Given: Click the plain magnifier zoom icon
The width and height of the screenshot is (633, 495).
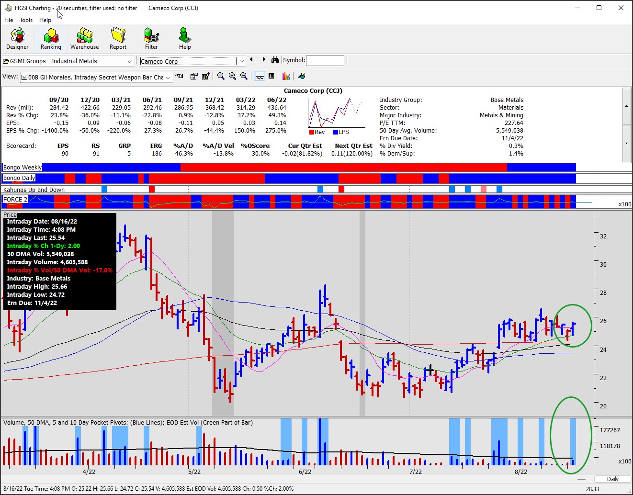Looking at the screenshot, I should click(x=221, y=76).
